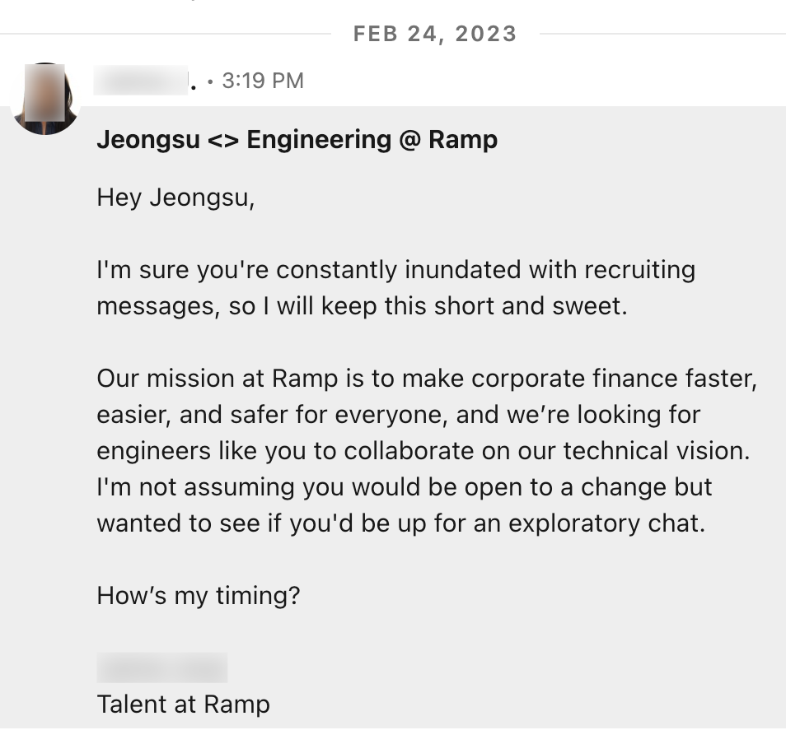786x744 pixels.
Task: Select the subject line 'Jeongsu <> Engineering @ Ramp'
Action: click(297, 140)
